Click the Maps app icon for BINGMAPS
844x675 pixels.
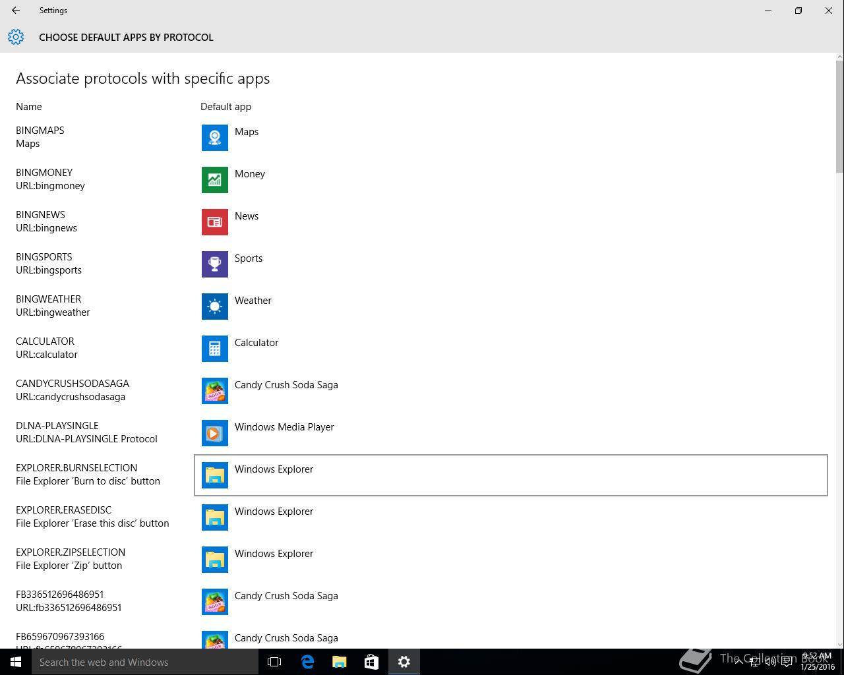214,138
